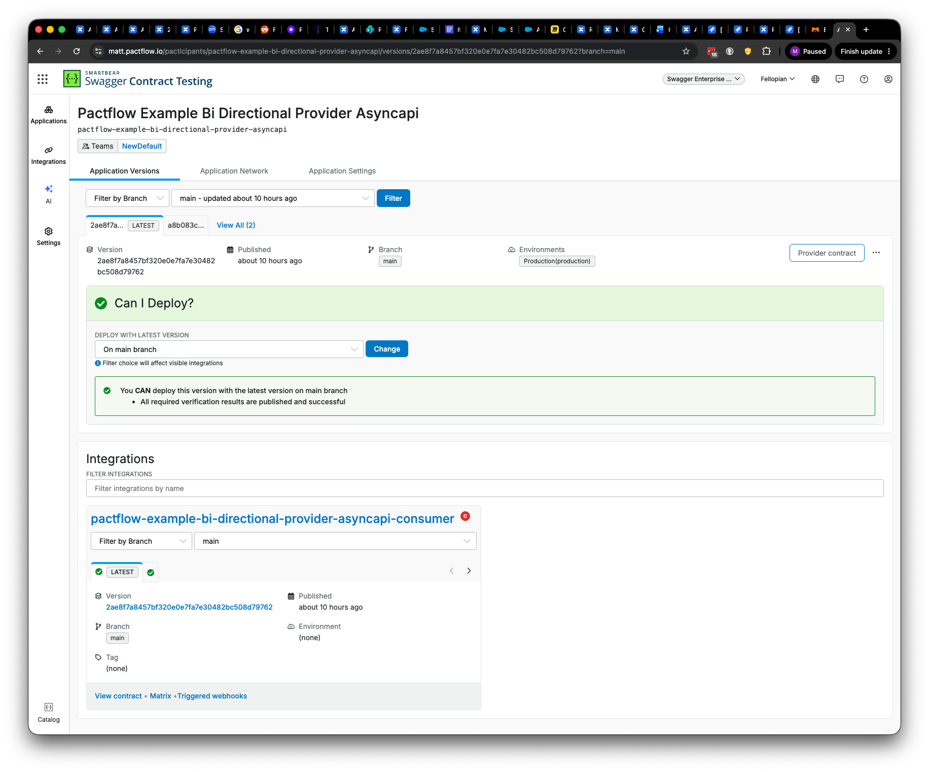Click the browser address bar URL

pos(367,51)
